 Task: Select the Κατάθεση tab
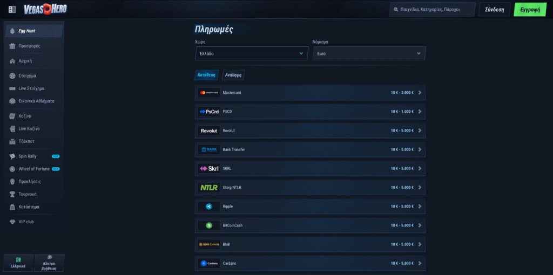pyautogui.click(x=206, y=75)
